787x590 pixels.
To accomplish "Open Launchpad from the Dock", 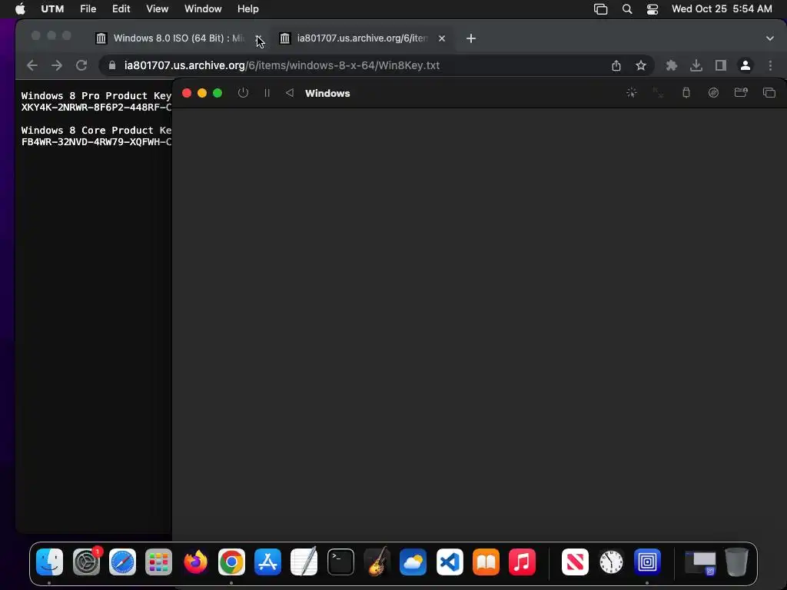I will [158, 562].
